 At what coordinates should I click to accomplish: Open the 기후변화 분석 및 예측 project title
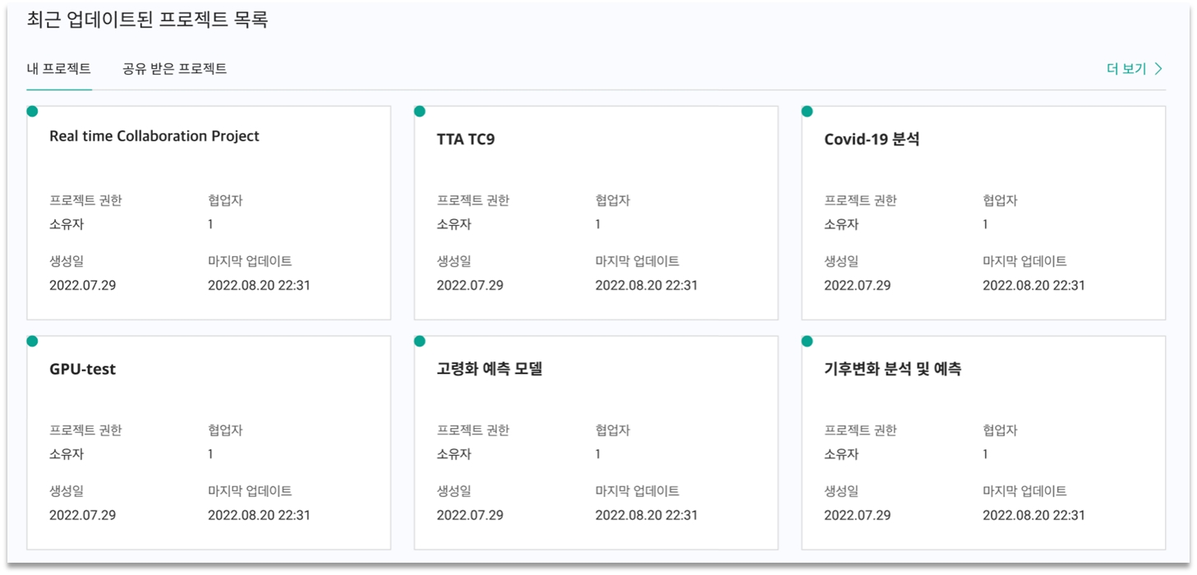tap(892, 370)
